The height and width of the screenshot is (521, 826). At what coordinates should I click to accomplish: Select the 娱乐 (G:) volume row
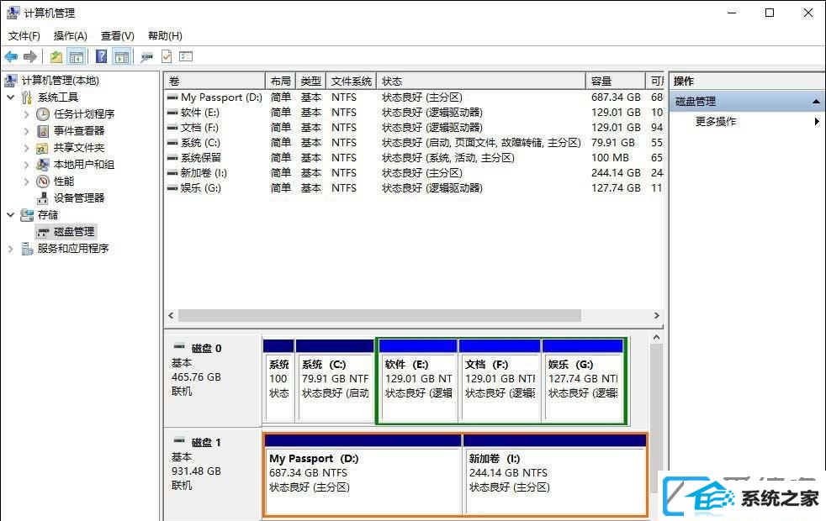tap(414, 188)
